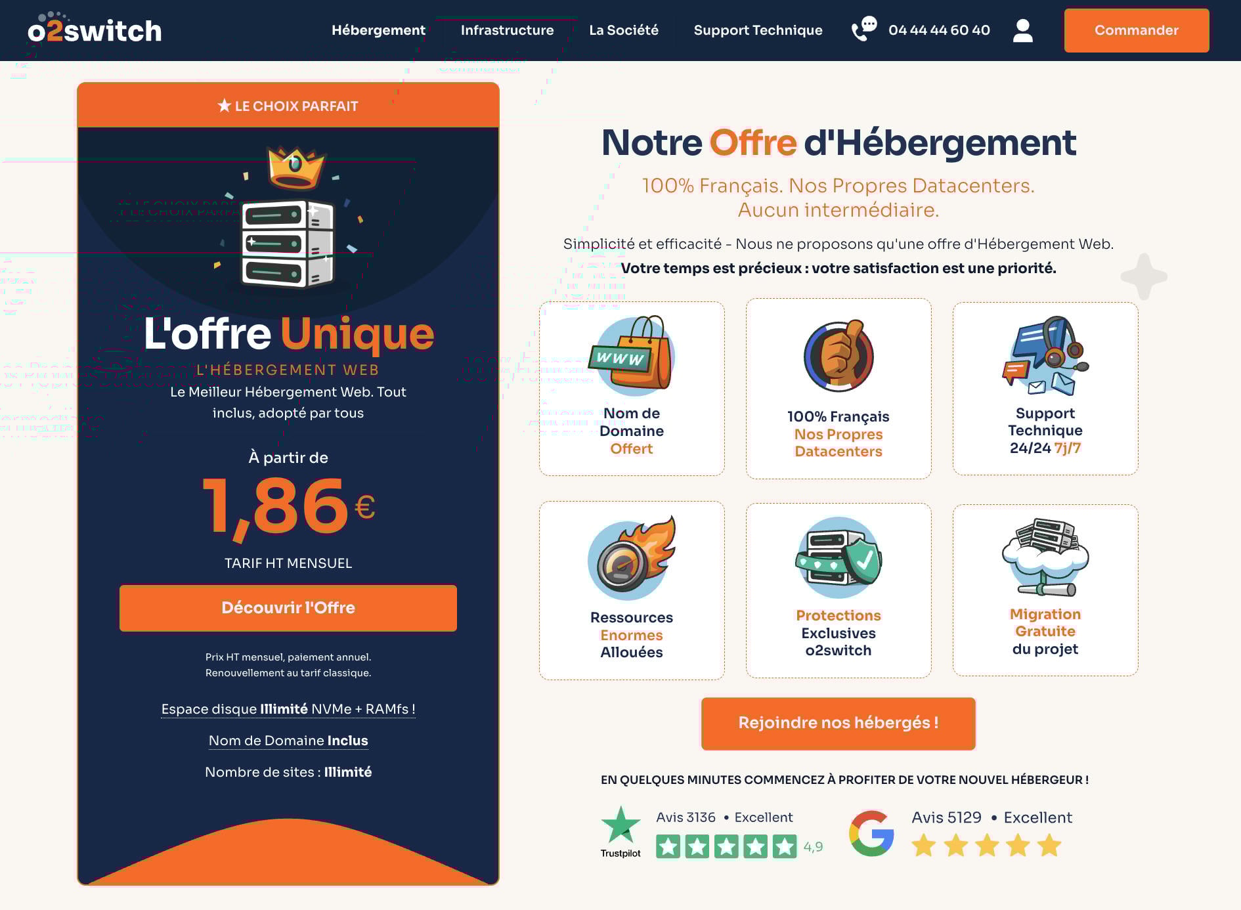Select La Société in the navigation

(x=624, y=30)
